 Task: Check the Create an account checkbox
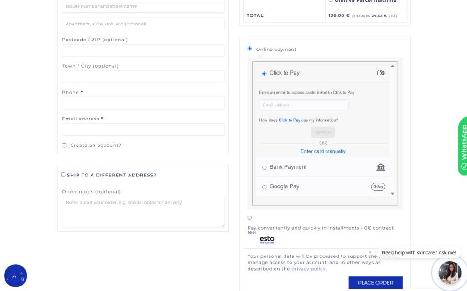[64, 145]
